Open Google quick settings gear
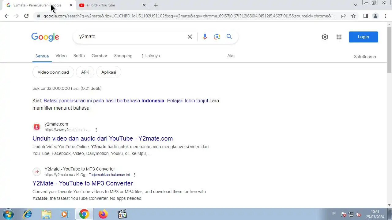This screenshot has width=392, height=220. pyautogui.click(x=325, y=37)
